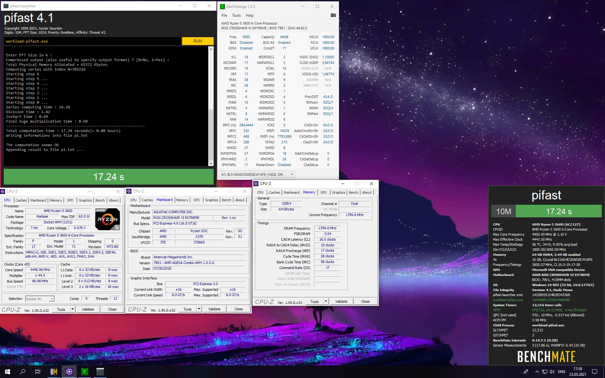The width and height of the screenshot is (605, 378).
Task: Select Mainboard tab in CPU-Z Memory window
Action: click(x=291, y=192)
